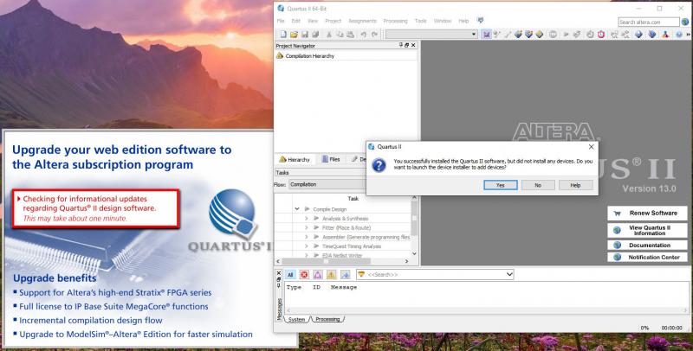
Task: Switch to the Processing messages tab
Action: tap(328, 319)
